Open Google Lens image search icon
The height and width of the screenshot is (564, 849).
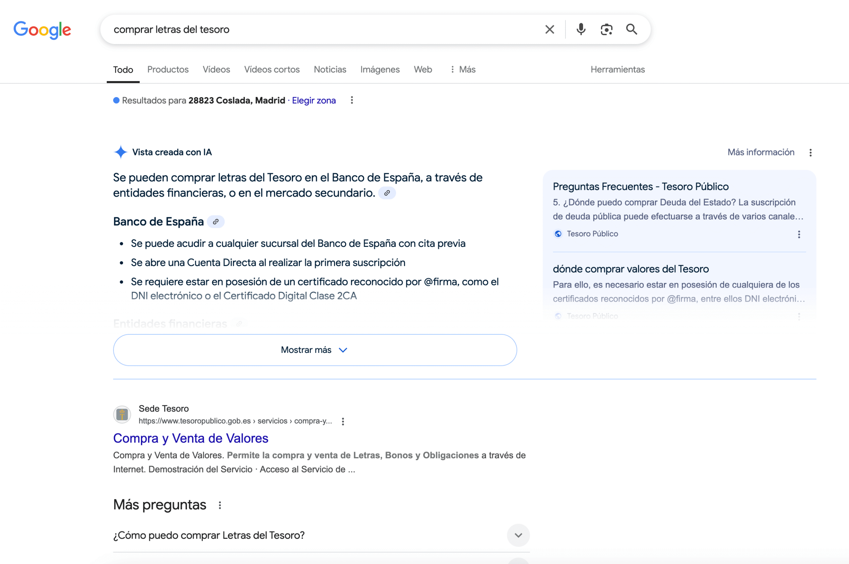click(x=607, y=29)
